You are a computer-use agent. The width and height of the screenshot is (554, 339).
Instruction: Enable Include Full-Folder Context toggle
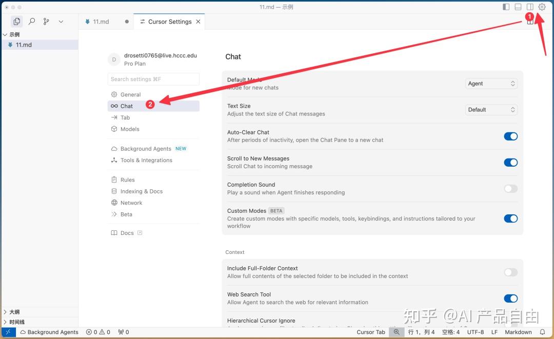tap(510, 272)
